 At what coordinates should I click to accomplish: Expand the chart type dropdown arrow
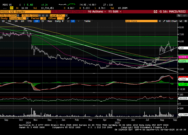coord(79,21)
